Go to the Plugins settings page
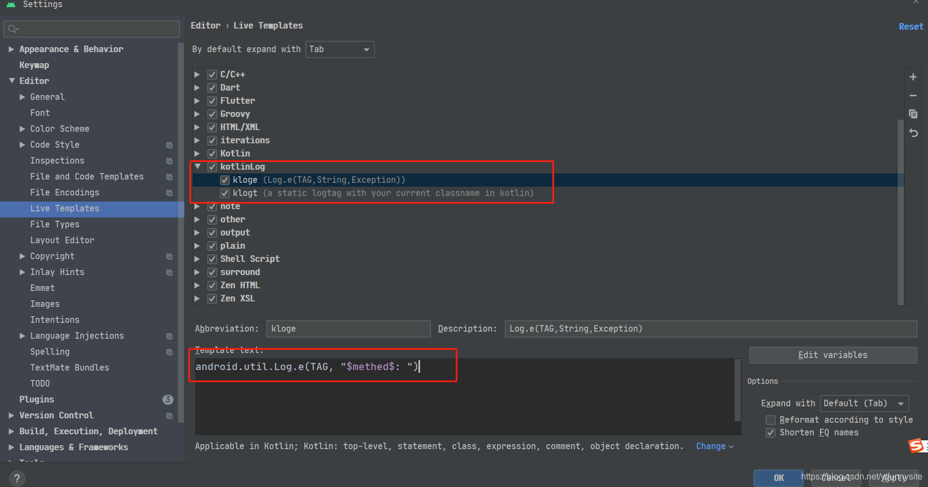The height and width of the screenshot is (487, 928). [37, 400]
